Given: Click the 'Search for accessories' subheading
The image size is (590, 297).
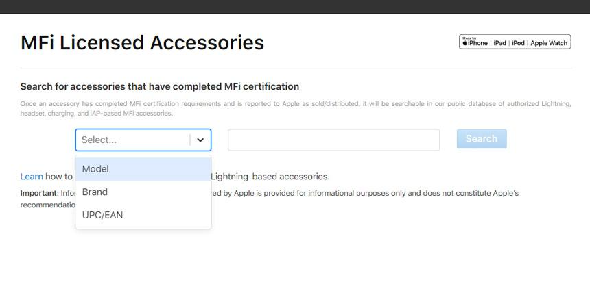Looking at the screenshot, I should click(x=160, y=86).
